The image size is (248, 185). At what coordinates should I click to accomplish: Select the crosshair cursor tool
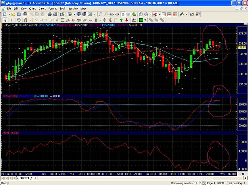(12, 20)
